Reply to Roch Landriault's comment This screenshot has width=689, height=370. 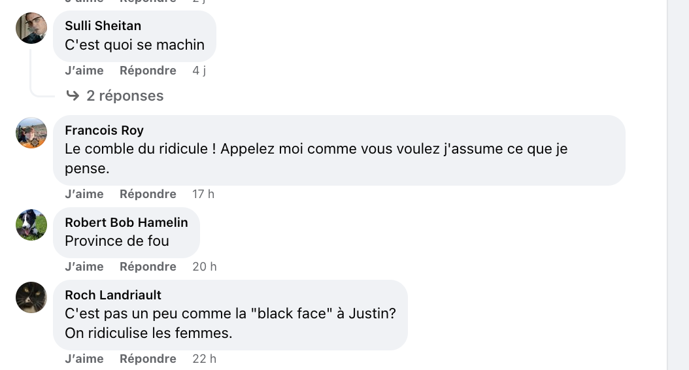pyautogui.click(x=148, y=359)
